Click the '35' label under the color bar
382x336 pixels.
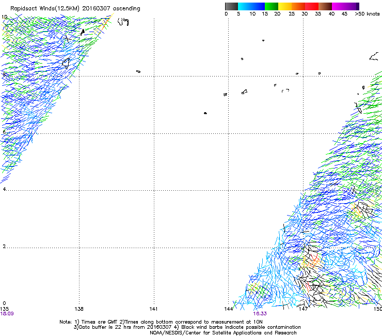click(318, 14)
